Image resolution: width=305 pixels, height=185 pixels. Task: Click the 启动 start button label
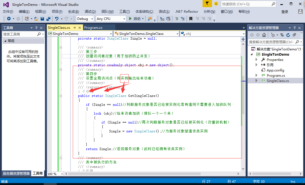(x=137, y=19)
